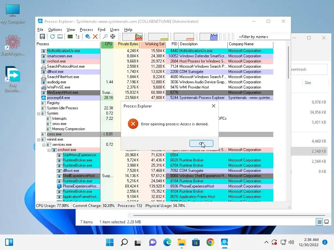Image resolution: width=334 pixels, height=250 pixels.
Task: Click the PhoneExperienceHost process icon
Action: (59, 186)
